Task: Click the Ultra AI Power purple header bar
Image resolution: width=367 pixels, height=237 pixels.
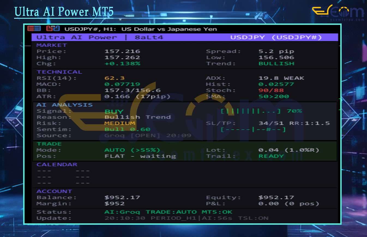Action: [185, 37]
